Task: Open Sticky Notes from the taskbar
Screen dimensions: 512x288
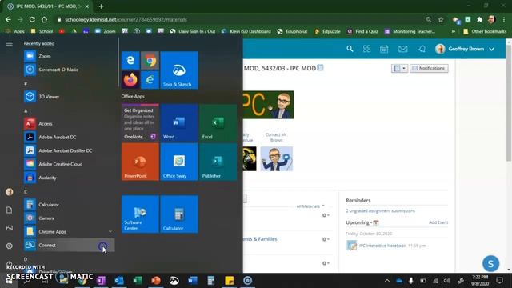Action: point(230,281)
